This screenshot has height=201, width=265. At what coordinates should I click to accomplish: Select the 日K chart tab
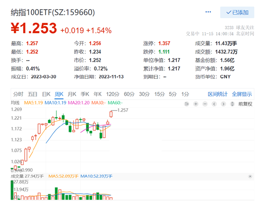click(46, 94)
